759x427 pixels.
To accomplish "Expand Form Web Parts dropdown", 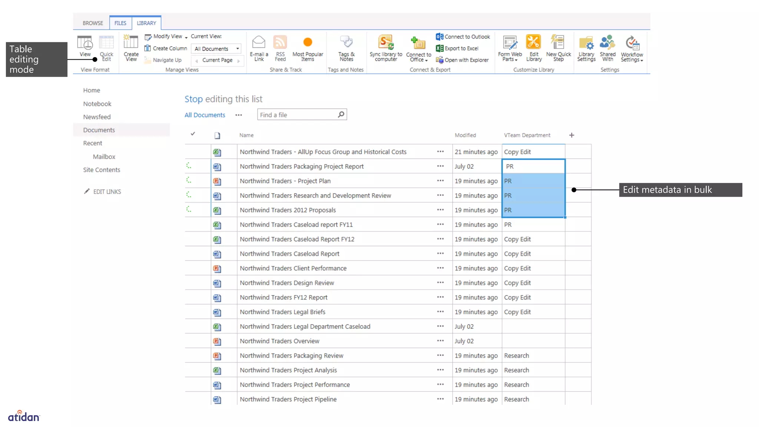I will point(516,60).
